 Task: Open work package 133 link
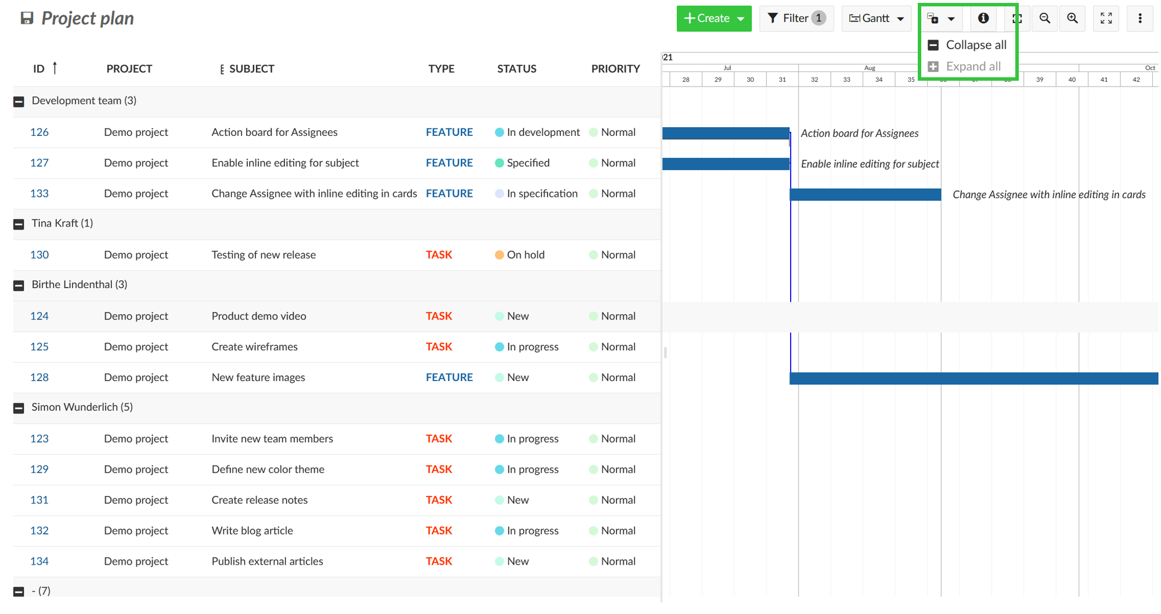tap(39, 193)
